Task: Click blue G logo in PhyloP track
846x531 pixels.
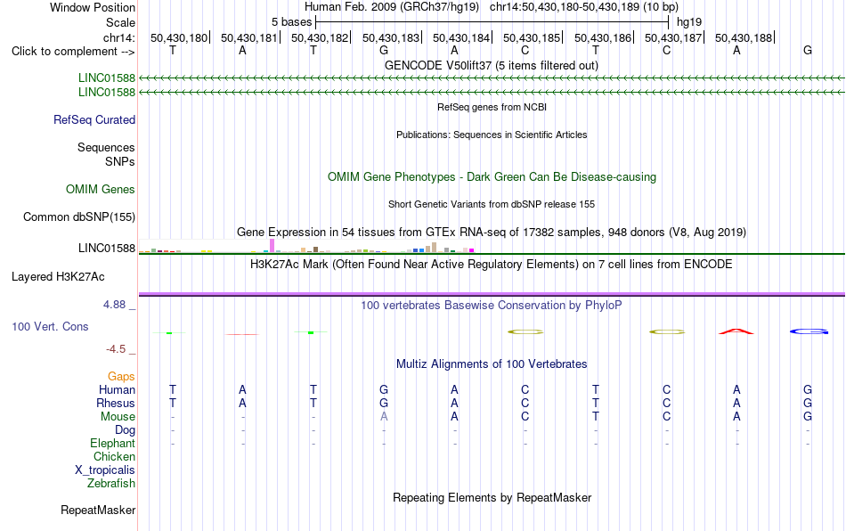Action: tap(809, 331)
